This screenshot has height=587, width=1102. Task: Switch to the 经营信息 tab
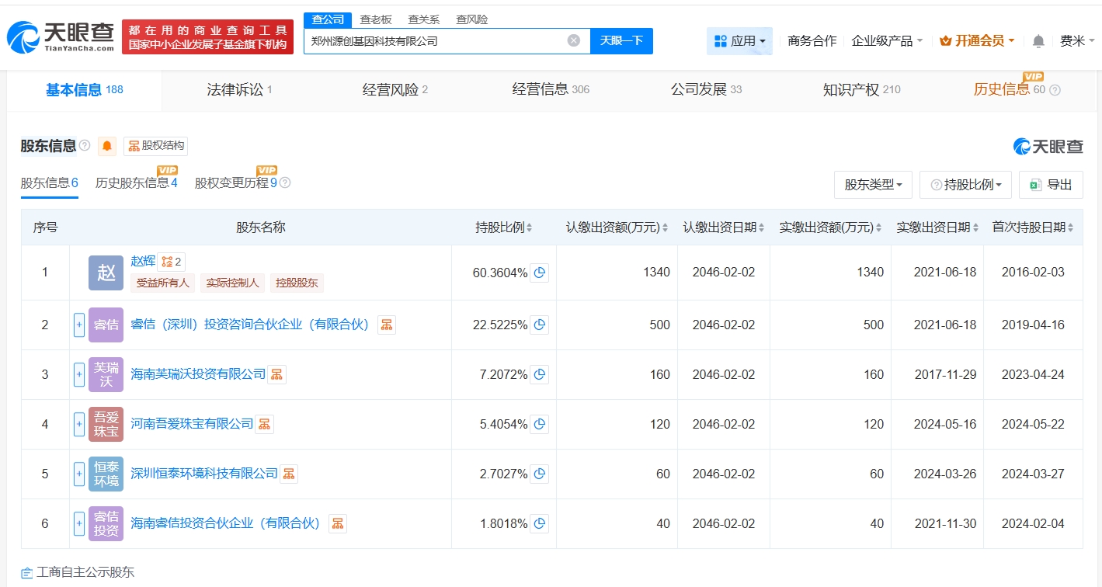coord(551,90)
